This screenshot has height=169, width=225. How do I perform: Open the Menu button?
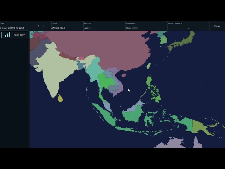(x=217, y=26)
